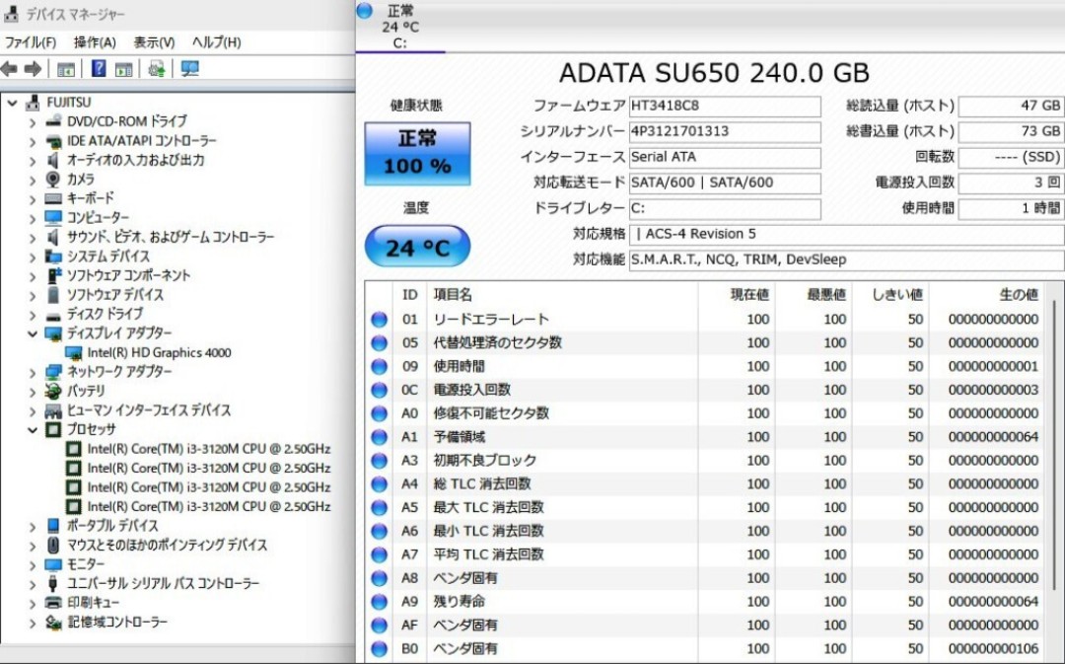Viewport: 1065px width, 664px height.
Task: Toggle the show/hide console tree icon
Action: pyautogui.click(x=66, y=69)
